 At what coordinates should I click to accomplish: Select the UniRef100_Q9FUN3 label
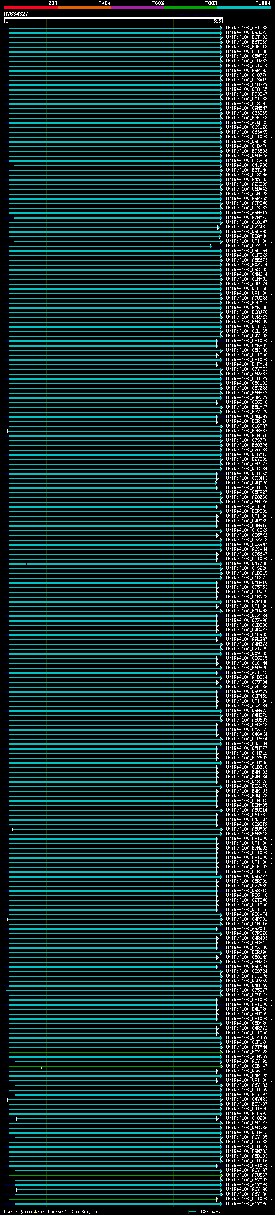point(247,141)
